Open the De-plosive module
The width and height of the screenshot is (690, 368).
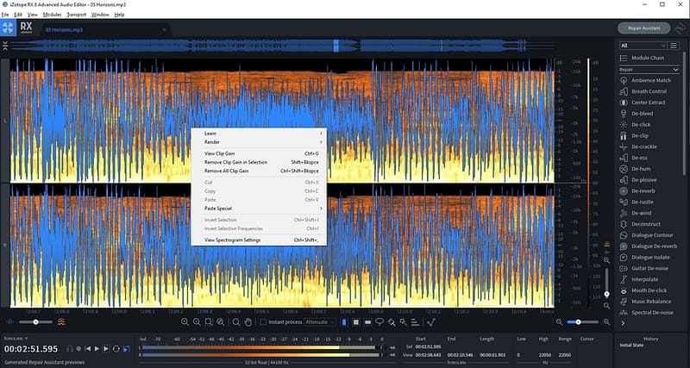[x=638, y=180]
